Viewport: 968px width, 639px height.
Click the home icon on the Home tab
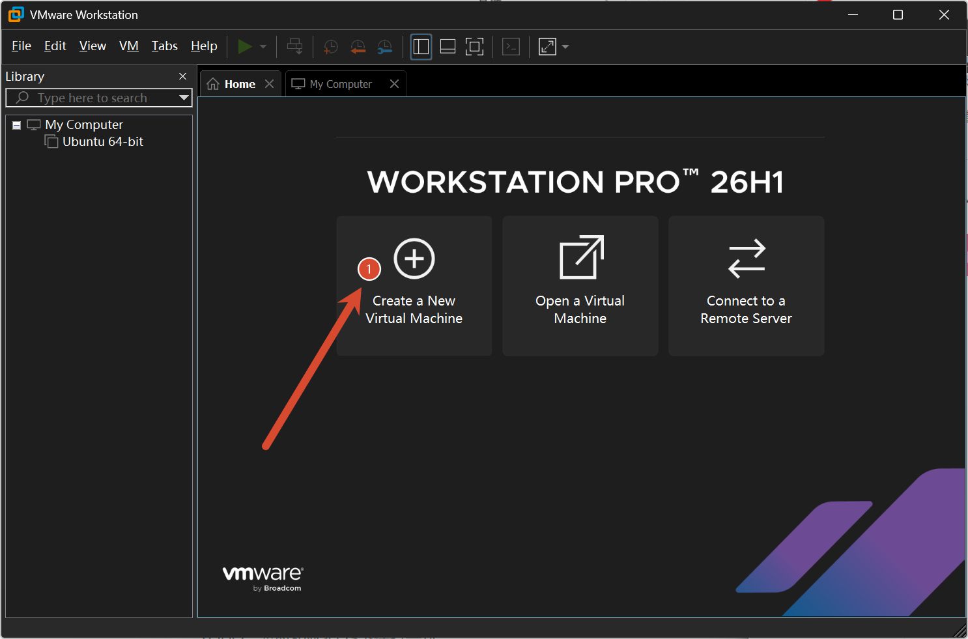coord(213,84)
